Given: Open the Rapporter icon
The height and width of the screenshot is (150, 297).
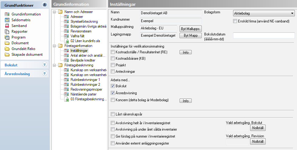Looking at the screenshot, I should 7,32.
